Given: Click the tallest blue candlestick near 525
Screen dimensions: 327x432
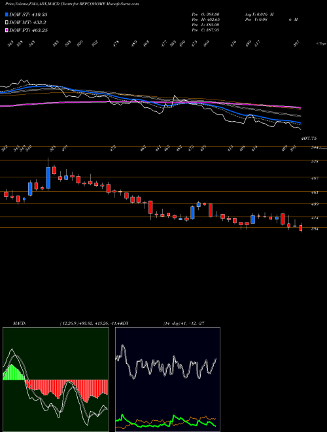Looking at the screenshot, I should tap(48, 177).
